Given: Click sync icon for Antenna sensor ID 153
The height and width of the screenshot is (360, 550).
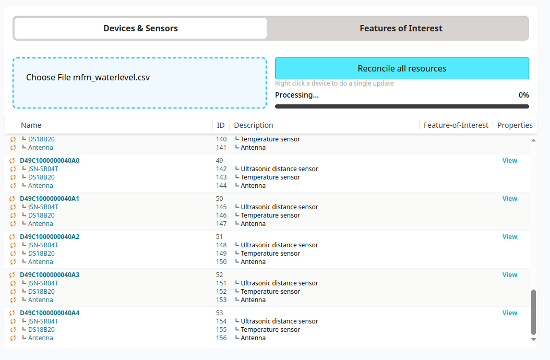Looking at the screenshot, I should (x=13, y=300).
